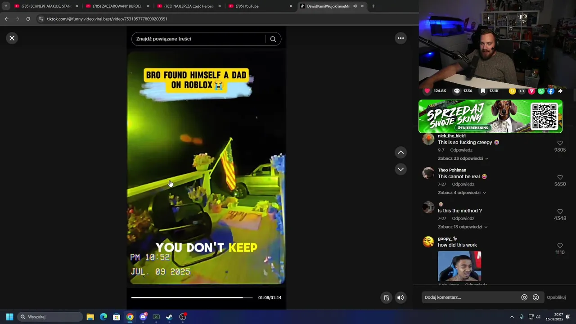576x324 pixels.
Task: Open the three-dot more options menu
Action: click(x=400, y=38)
